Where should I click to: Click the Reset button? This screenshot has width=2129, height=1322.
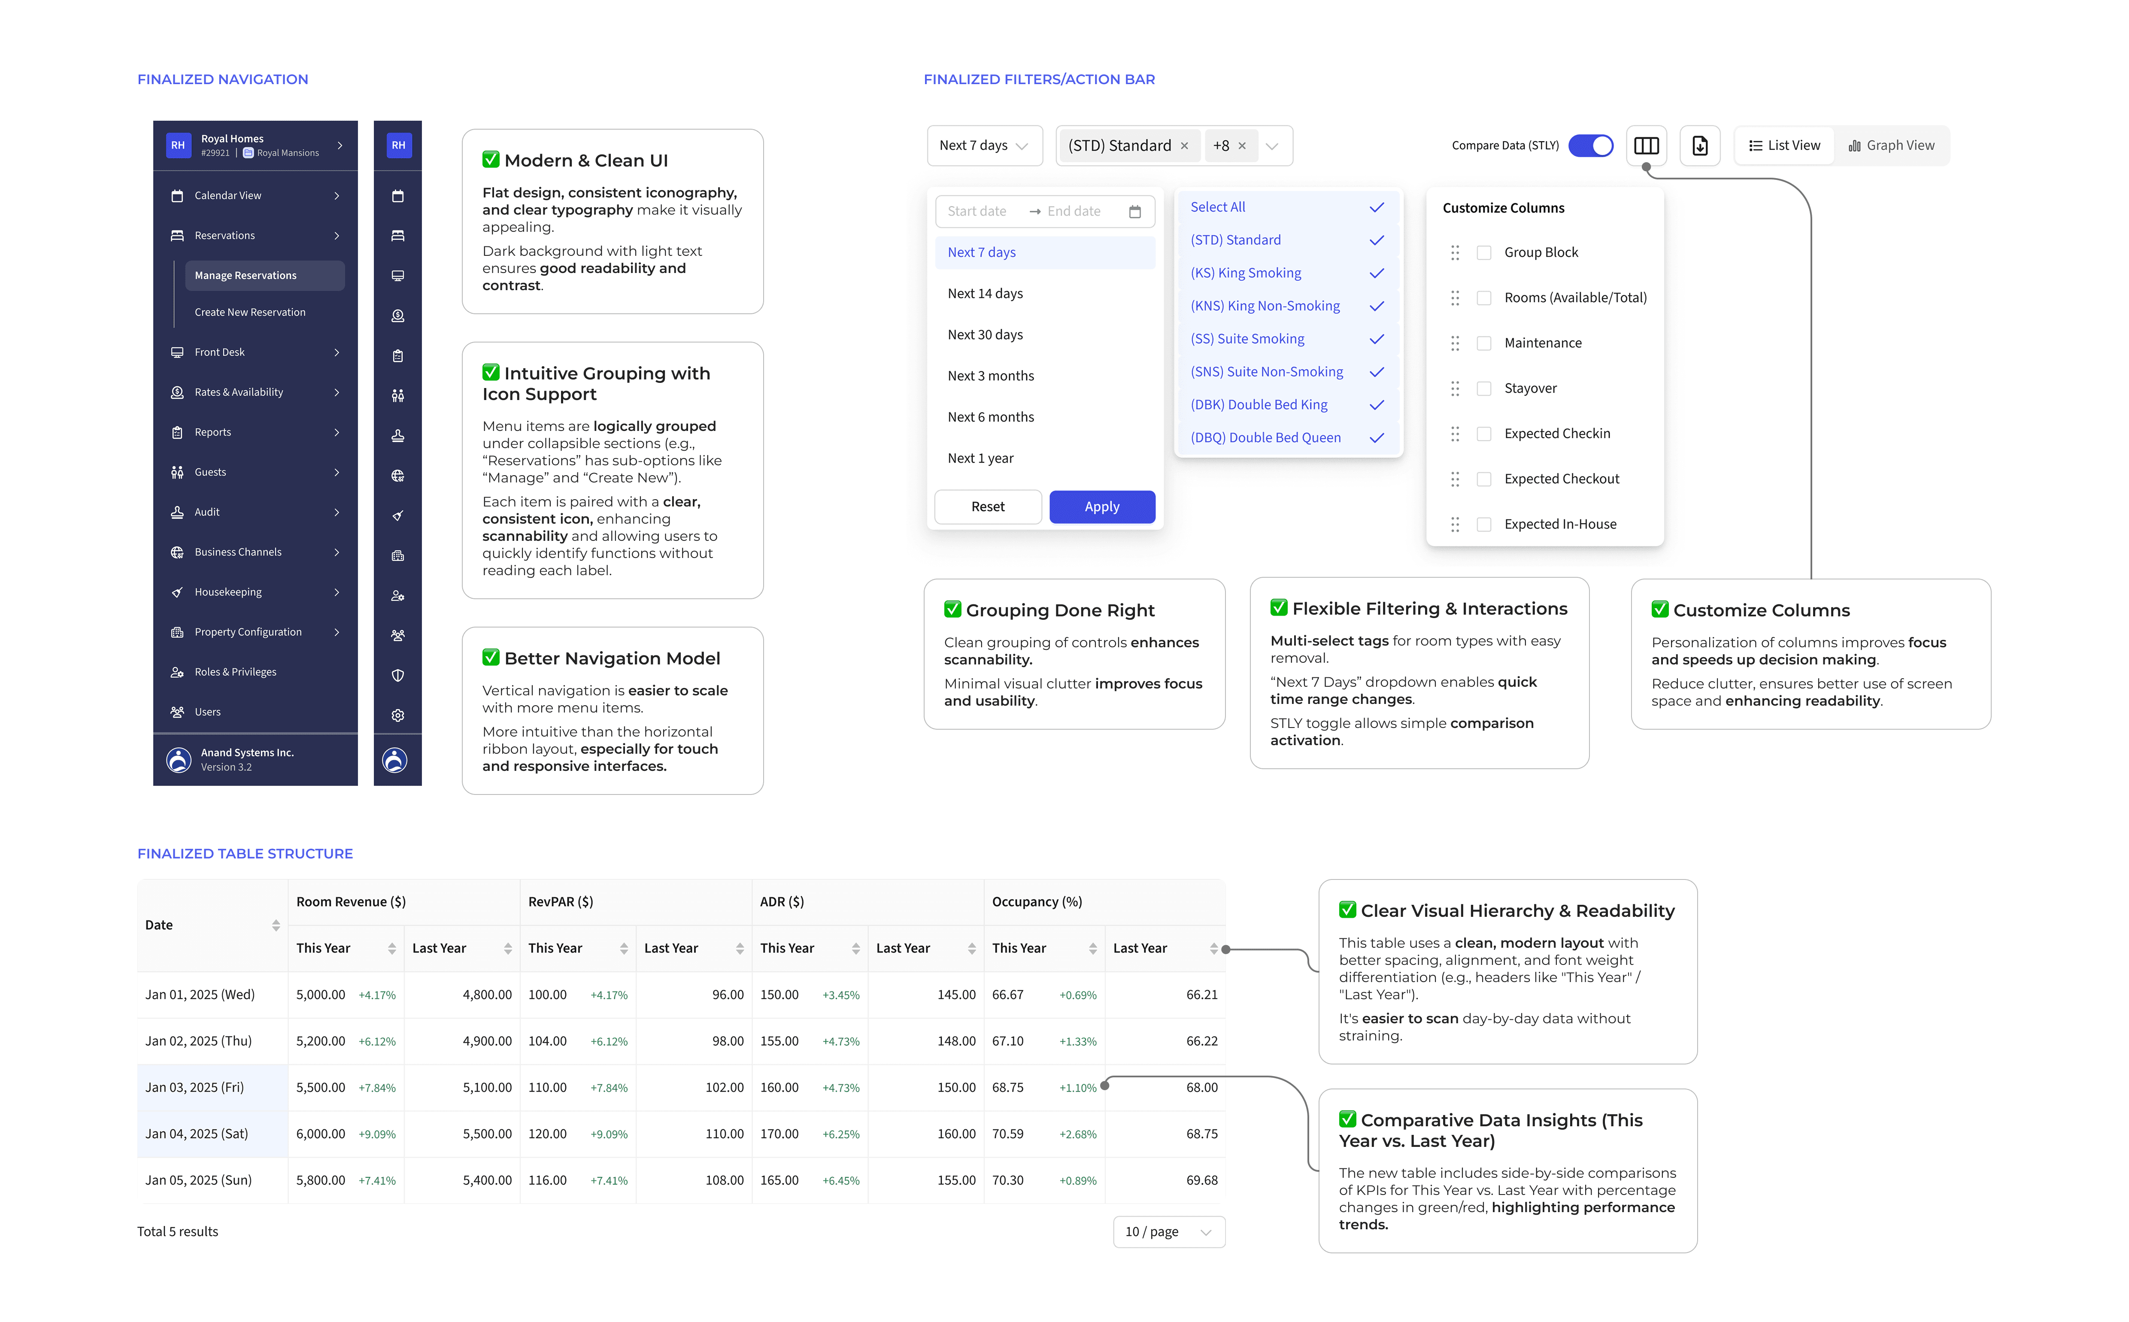(x=987, y=507)
